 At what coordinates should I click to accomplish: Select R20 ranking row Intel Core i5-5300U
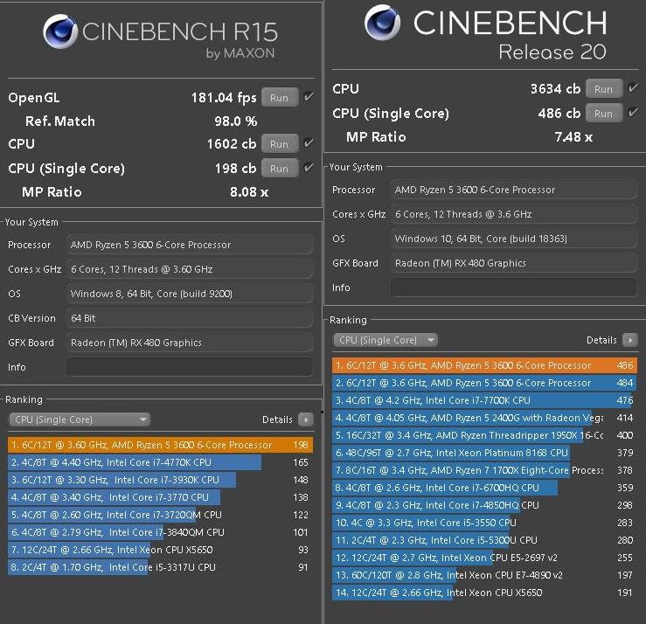(x=484, y=540)
